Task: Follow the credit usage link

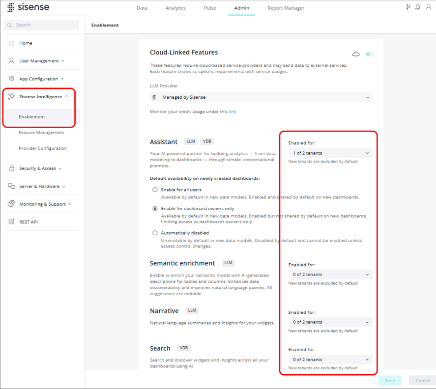Action: pos(233,111)
